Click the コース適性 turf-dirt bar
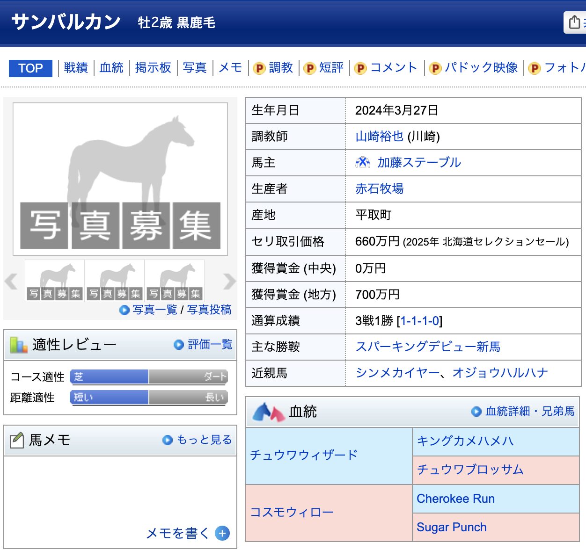 tap(149, 377)
